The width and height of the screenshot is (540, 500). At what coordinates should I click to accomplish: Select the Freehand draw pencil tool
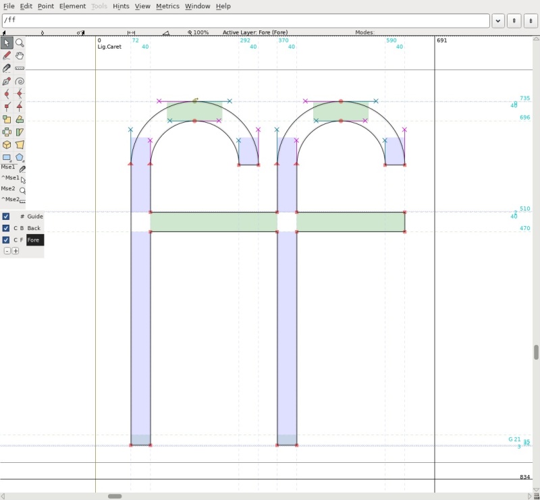(7, 55)
